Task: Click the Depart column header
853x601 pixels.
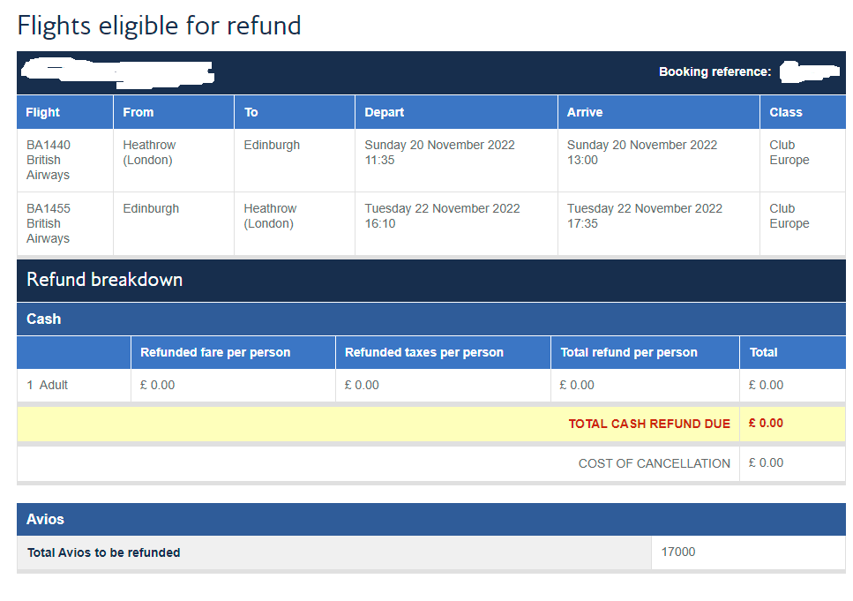Action: [384, 112]
